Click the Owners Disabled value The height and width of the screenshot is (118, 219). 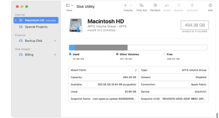201,77
